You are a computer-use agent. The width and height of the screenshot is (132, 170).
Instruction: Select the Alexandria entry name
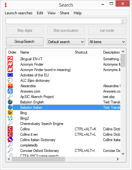28,86
